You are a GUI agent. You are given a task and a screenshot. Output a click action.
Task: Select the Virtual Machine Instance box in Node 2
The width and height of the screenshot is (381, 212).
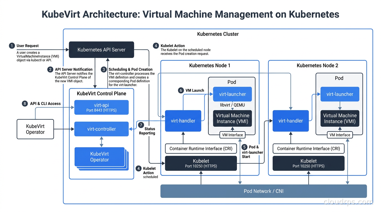coord(340,118)
